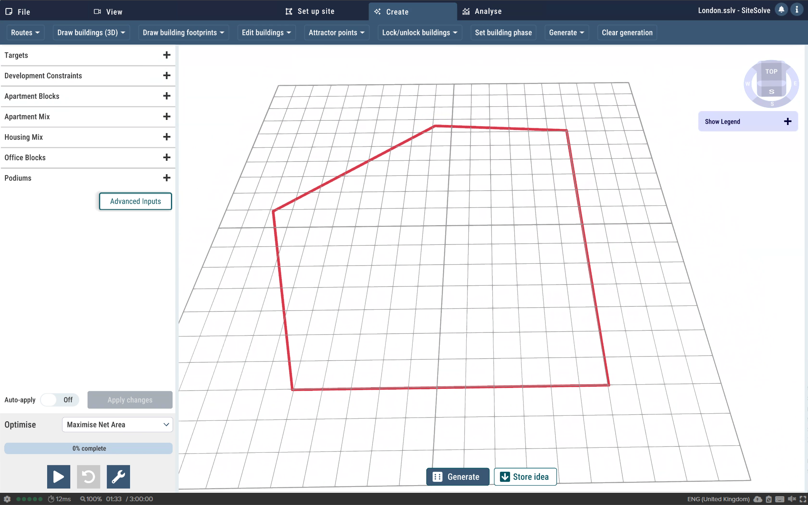Click the Store idea button
The height and width of the screenshot is (505, 808).
525,477
